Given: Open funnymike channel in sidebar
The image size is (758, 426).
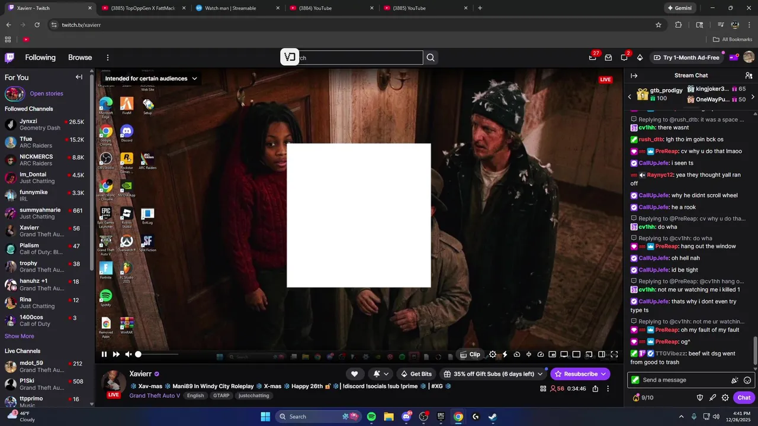Looking at the screenshot, I should coord(44,195).
